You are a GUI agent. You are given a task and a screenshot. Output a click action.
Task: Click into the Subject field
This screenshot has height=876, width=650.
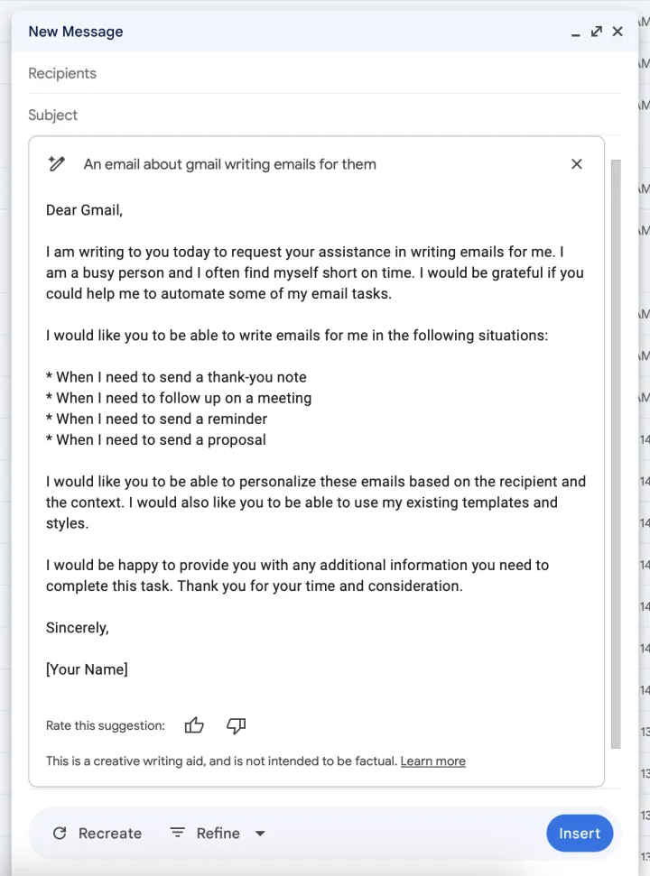[316, 115]
